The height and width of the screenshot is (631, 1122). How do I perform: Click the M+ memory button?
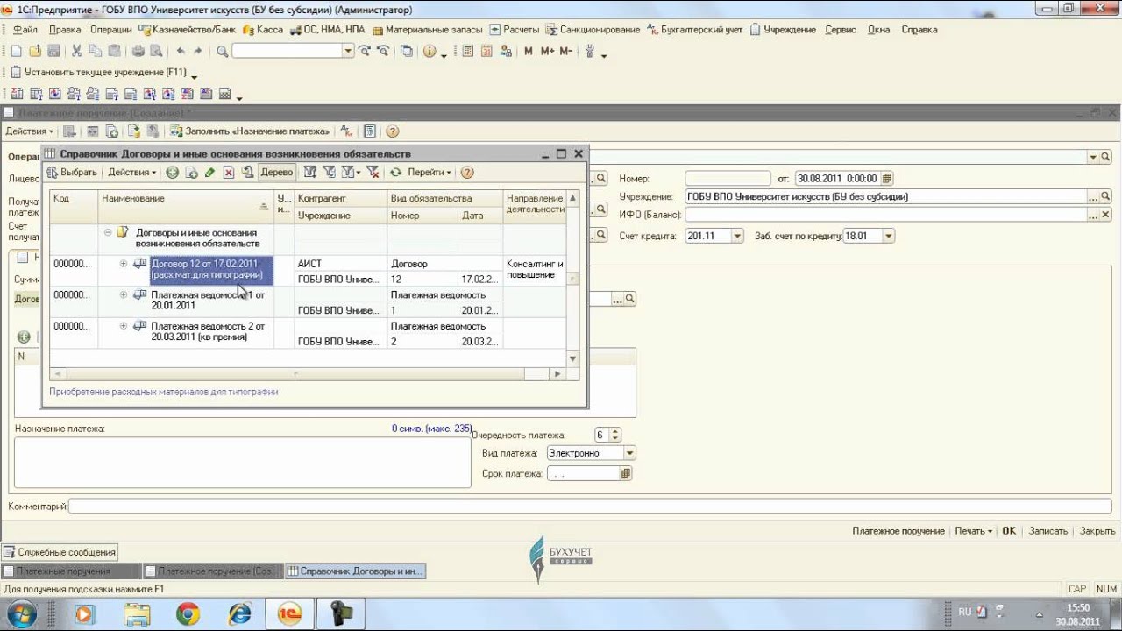click(547, 52)
